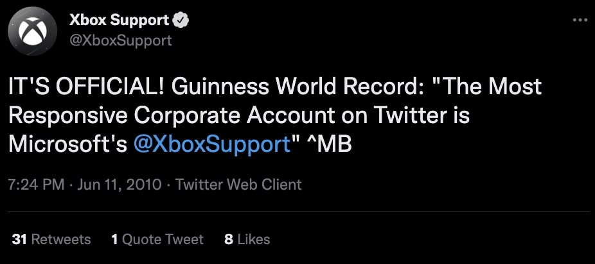The width and height of the screenshot is (595, 264).
Task: Follow the blue @XboxSupport mention link
Action: (212, 145)
